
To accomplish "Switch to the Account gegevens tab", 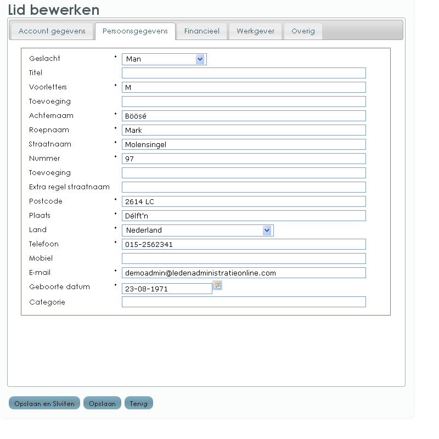I will 52,31.
